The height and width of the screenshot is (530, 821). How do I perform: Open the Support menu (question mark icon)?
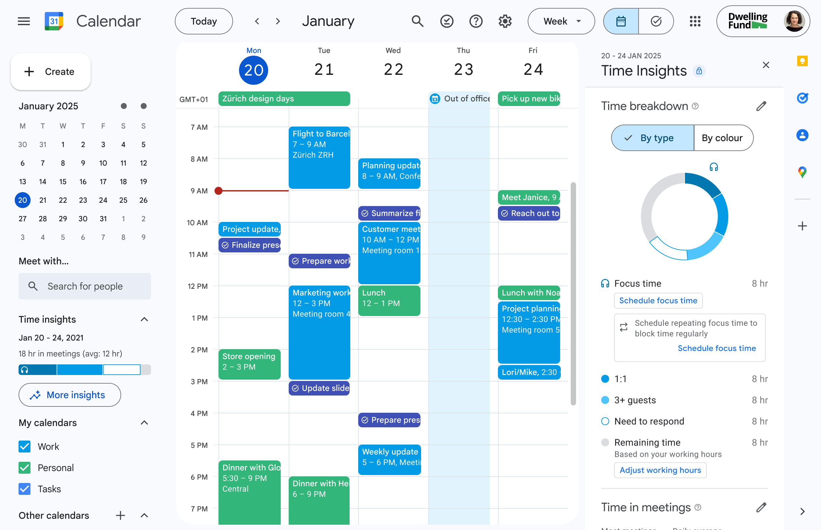pyautogui.click(x=476, y=21)
